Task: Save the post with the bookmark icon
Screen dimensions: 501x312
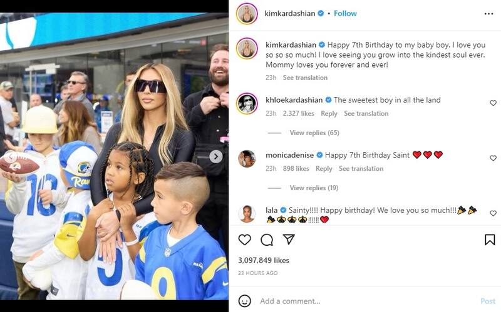Action: (x=490, y=239)
